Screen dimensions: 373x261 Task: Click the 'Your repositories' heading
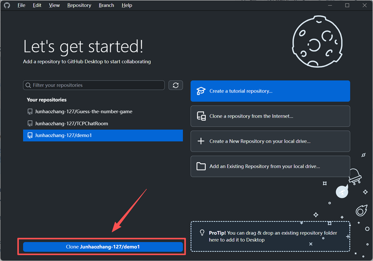(47, 100)
